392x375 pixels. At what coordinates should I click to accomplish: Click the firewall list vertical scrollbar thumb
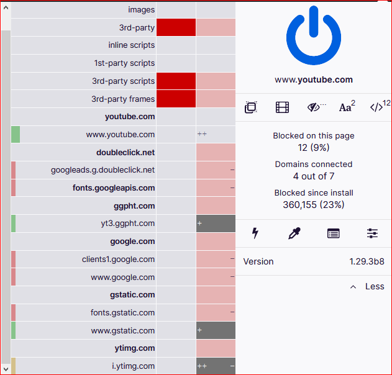pos(6,197)
